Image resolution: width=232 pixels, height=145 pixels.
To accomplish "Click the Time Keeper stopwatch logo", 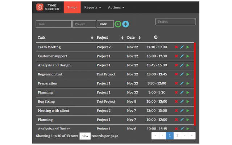I will point(40,7).
